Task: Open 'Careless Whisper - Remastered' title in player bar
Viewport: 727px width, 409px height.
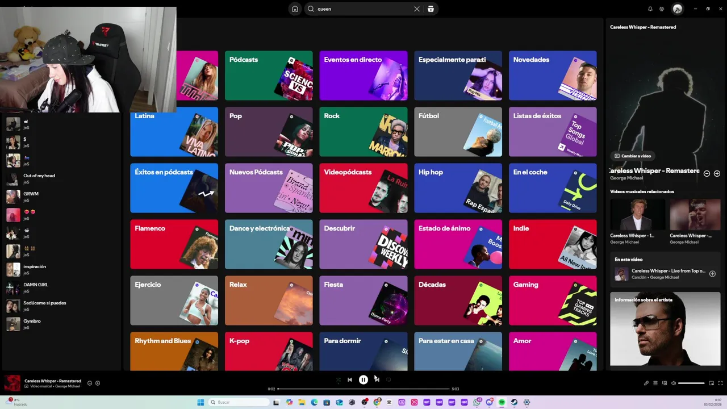Action: point(53,381)
